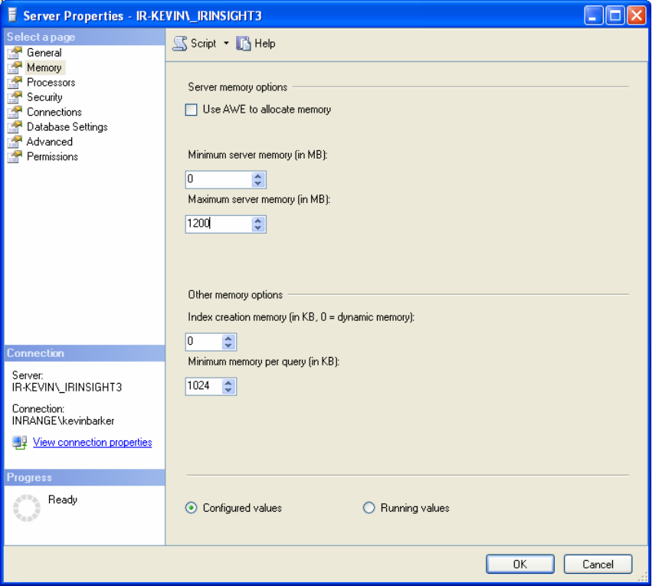Click the Database Settings page icon
Viewport: 652px width, 586px height.
(x=15, y=126)
